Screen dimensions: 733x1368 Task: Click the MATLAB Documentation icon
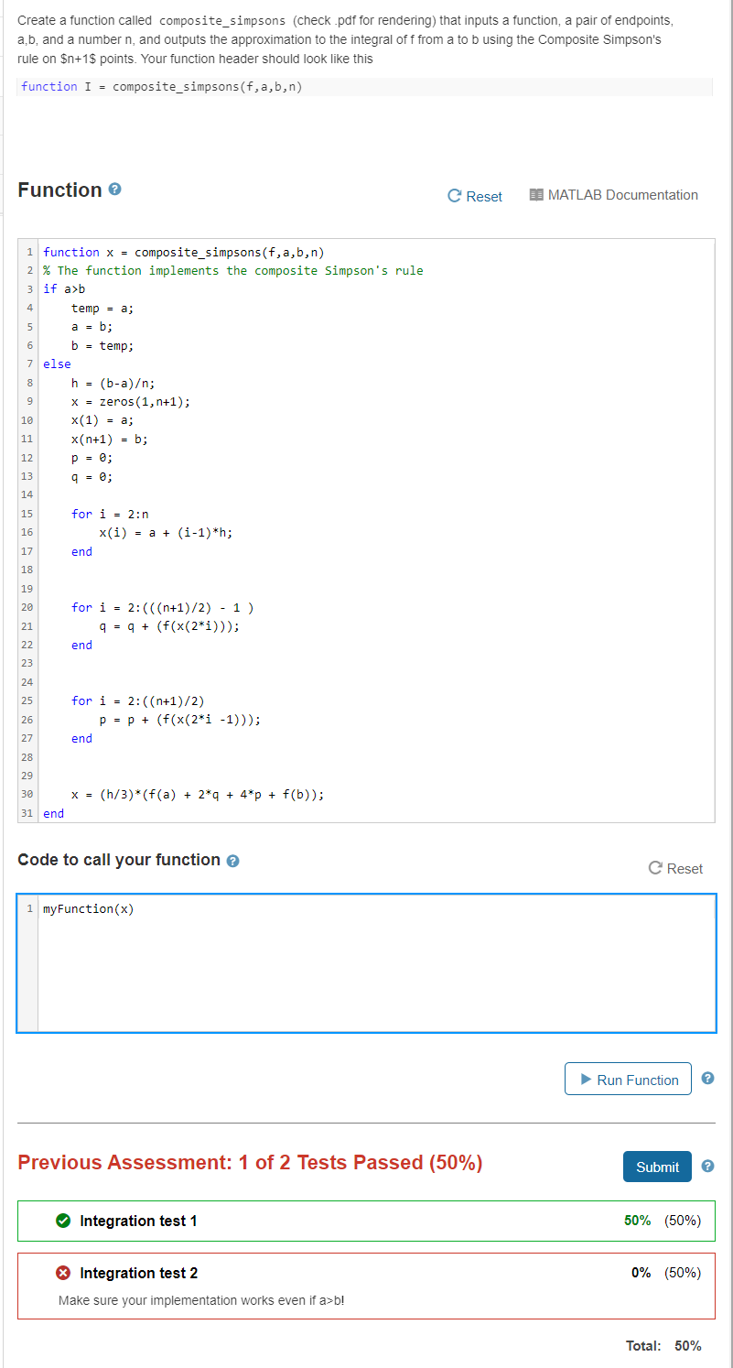click(538, 194)
